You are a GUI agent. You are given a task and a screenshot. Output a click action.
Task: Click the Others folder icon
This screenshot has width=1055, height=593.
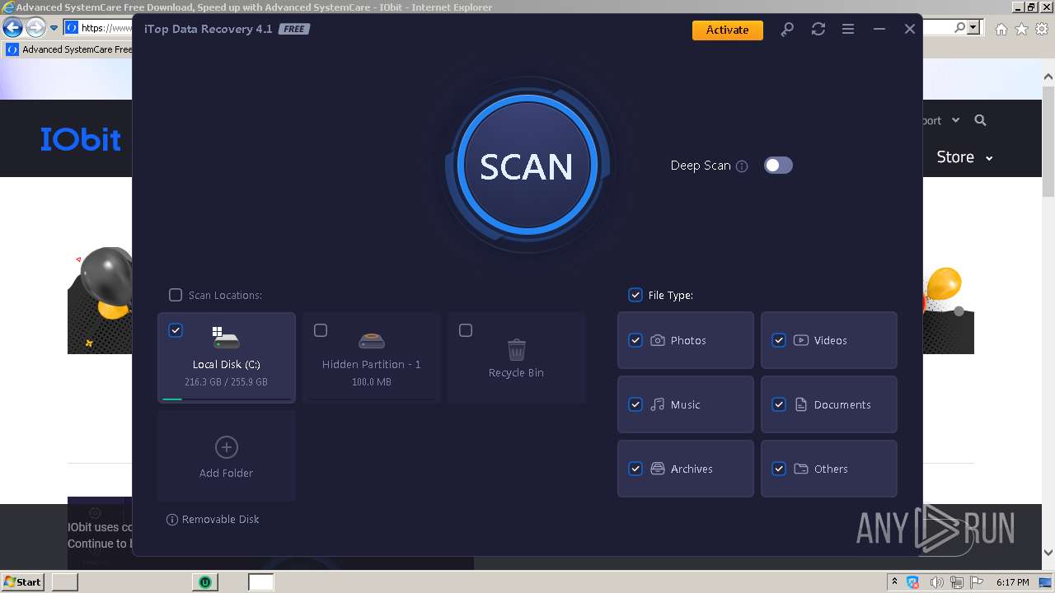pyautogui.click(x=801, y=469)
